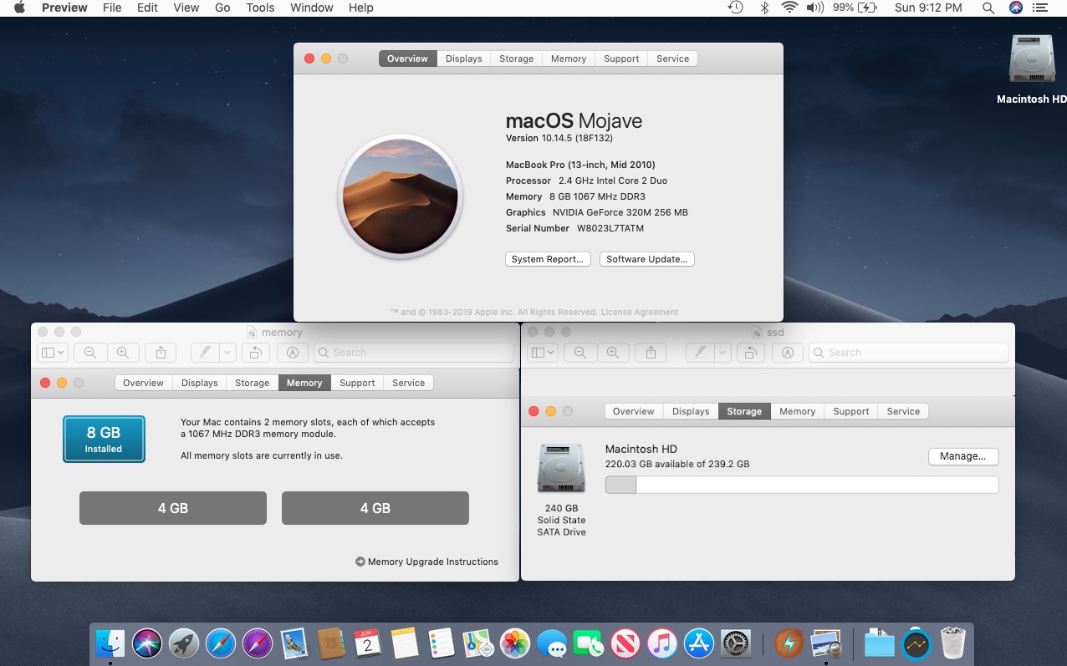Open News app in the Dock
1067x666 pixels.
625,643
